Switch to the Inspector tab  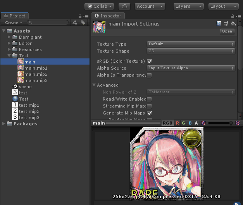click(108, 16)
